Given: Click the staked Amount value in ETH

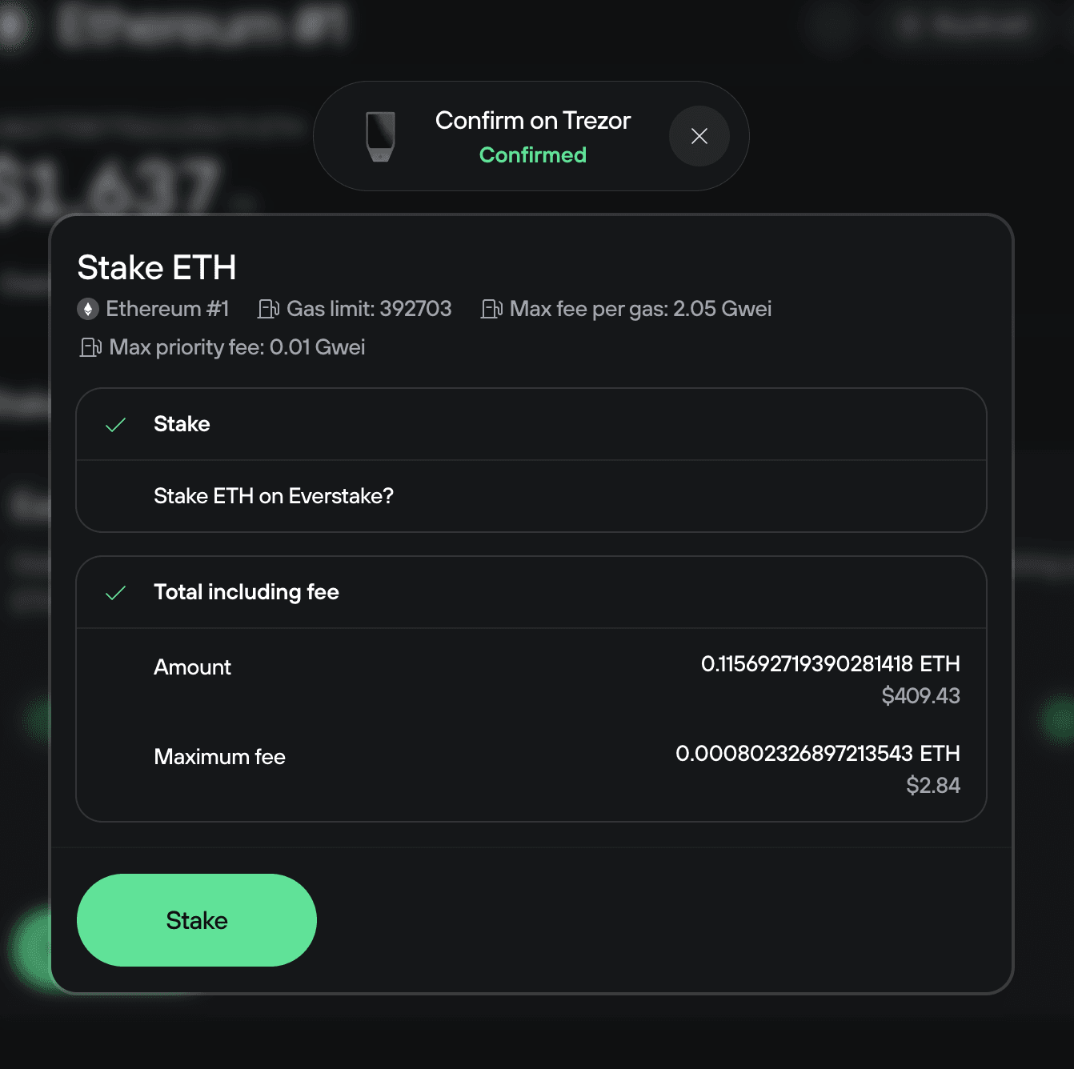Looking at the screenshot, I should [831, 664].
